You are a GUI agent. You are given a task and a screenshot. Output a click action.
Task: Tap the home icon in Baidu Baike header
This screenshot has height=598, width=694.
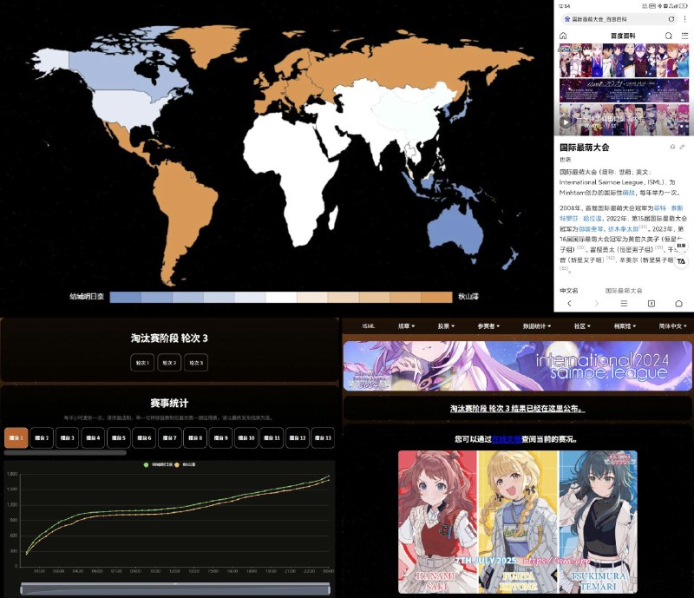(563, 36)
